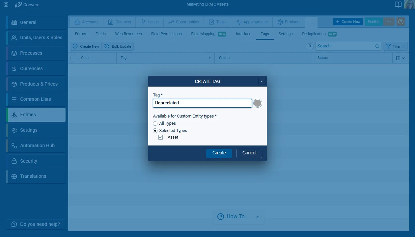Click the Create button in dialog
This screenshot has width=415, height=237.
click(219, 153)
